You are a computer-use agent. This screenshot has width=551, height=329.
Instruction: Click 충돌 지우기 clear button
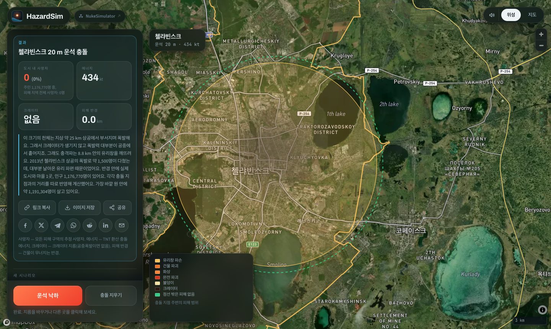click(x=111, y=295)
